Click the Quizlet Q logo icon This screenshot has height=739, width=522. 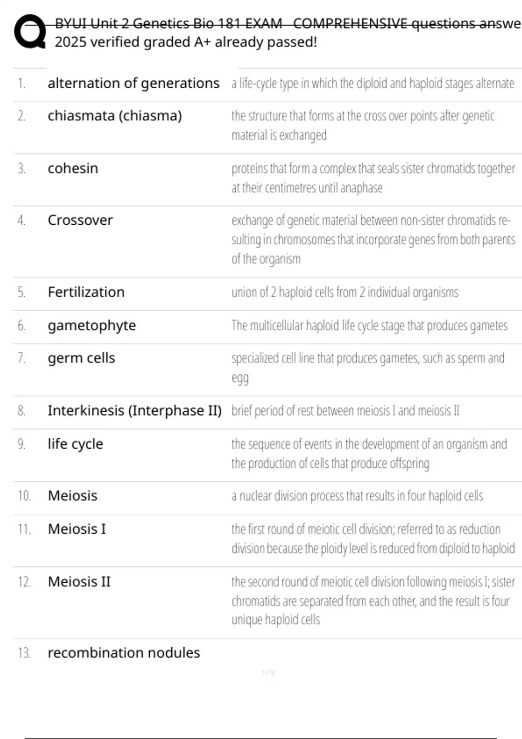[30, 32]
